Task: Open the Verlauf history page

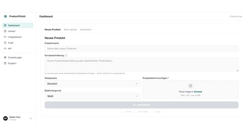Action: pos(18,31)
